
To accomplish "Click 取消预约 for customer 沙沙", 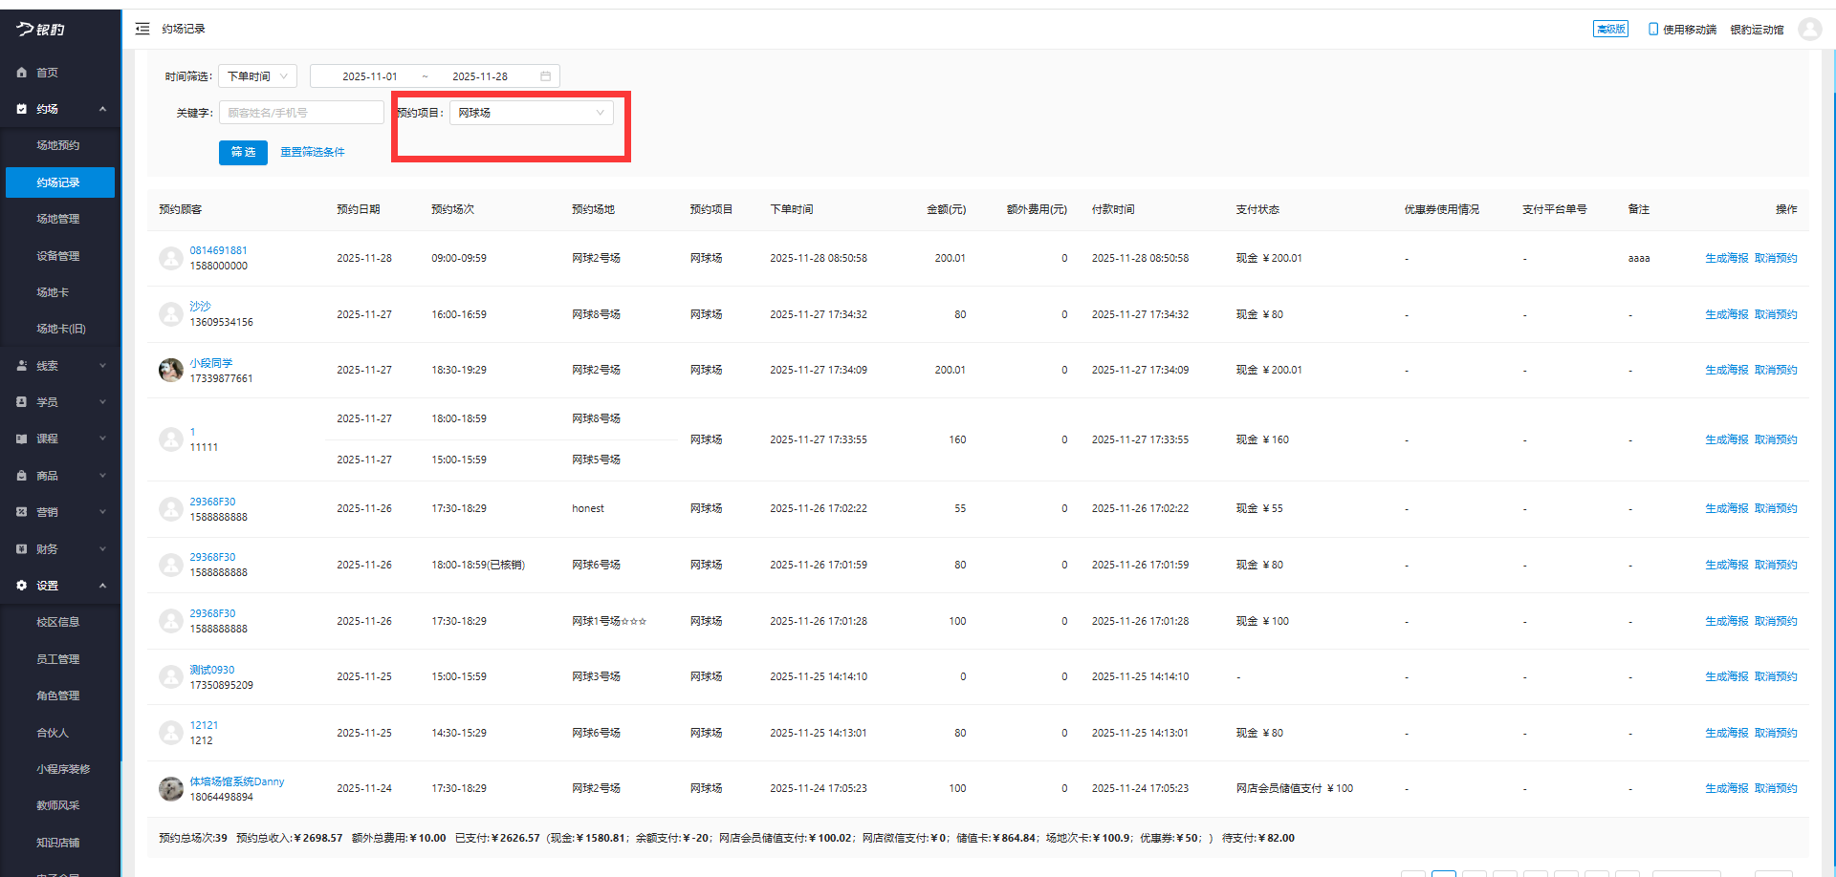I will pyautogui.click(x=1776, y=314).
